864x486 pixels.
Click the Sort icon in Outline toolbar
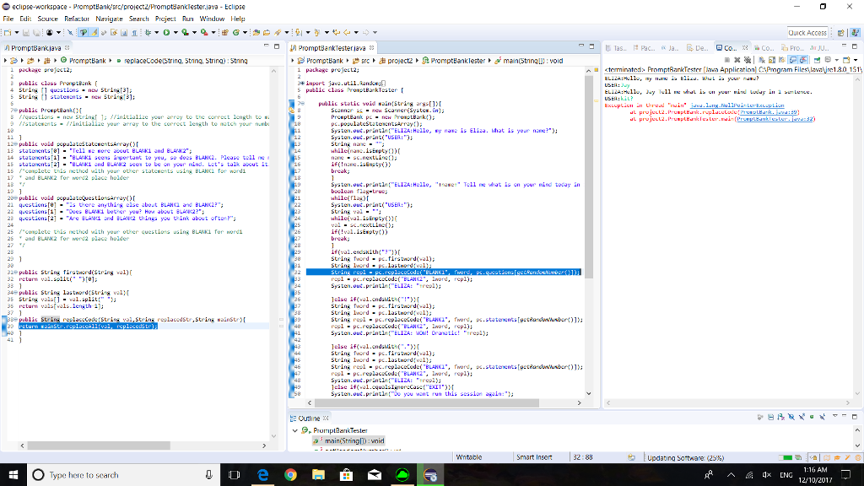(780, 417)
